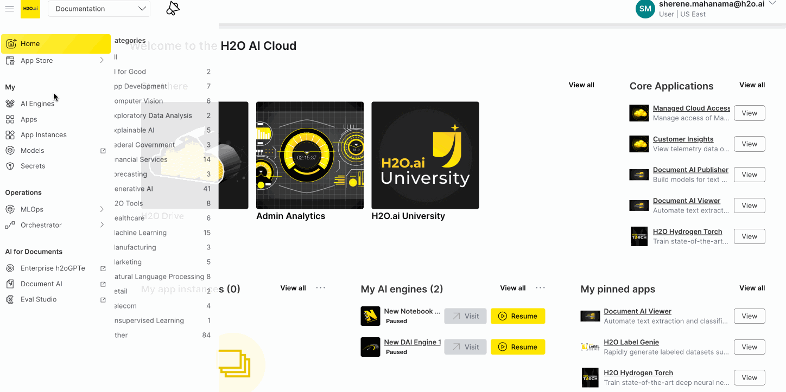Expand the Orchestrator submenu chevron
This screenshot has height=392, width=786.
(102, 225)
